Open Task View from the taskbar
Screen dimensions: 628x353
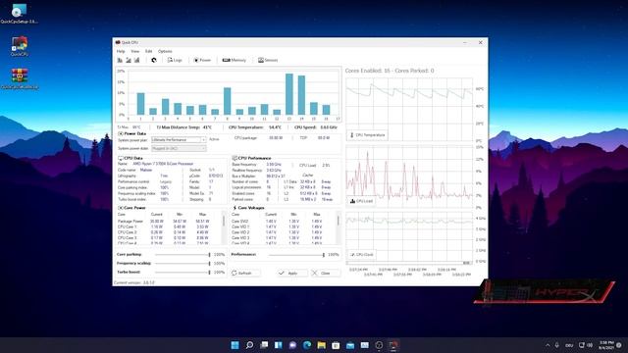pos(264,345)
